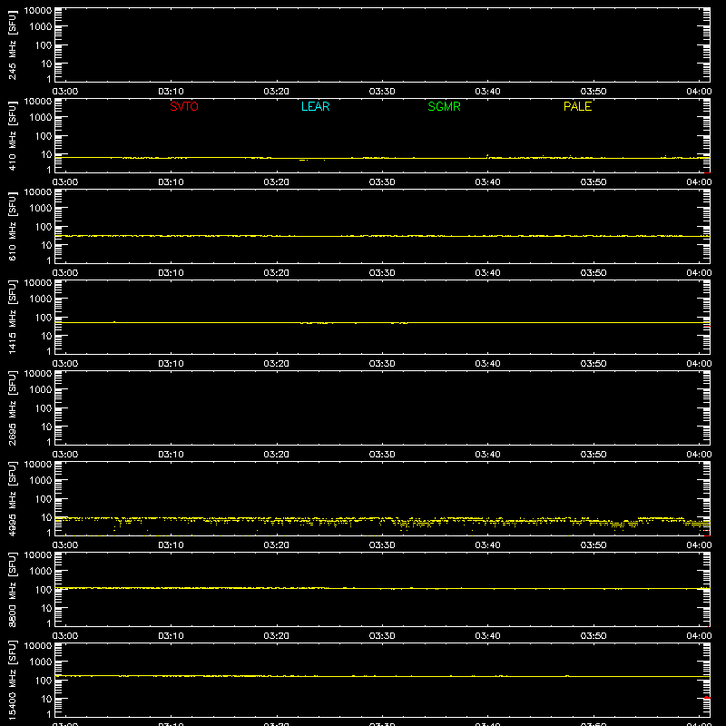The image size is (726, 726).
Task: Click 03:20 under the 4995 MHz panel
Action: pyautogui.click(x=277, y=545)
